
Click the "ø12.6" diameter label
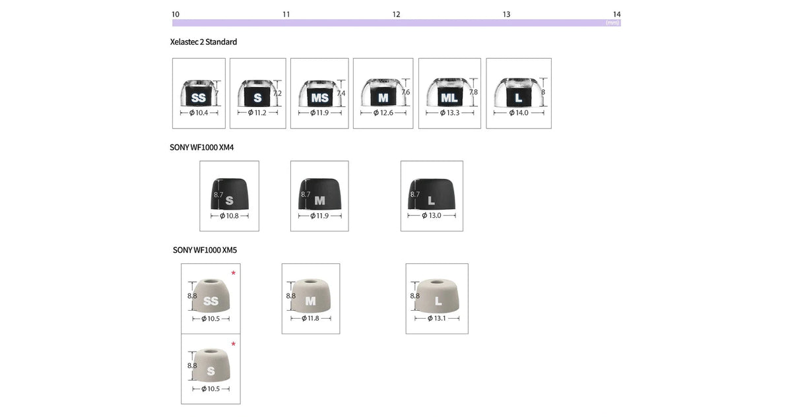(x=383, y=113)
